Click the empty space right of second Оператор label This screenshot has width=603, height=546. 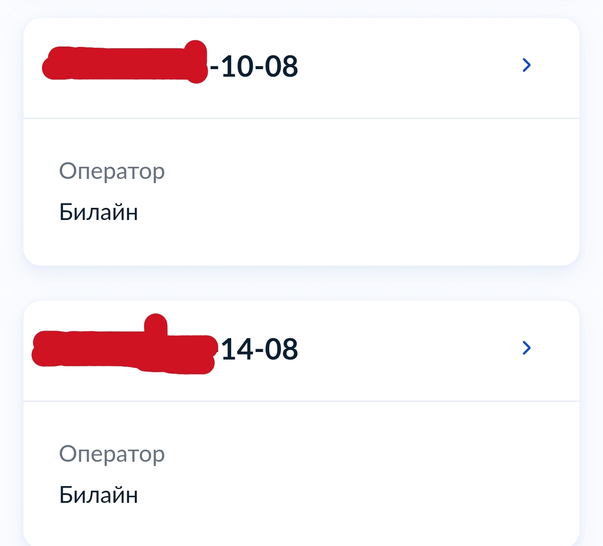[x=335, y=454]
